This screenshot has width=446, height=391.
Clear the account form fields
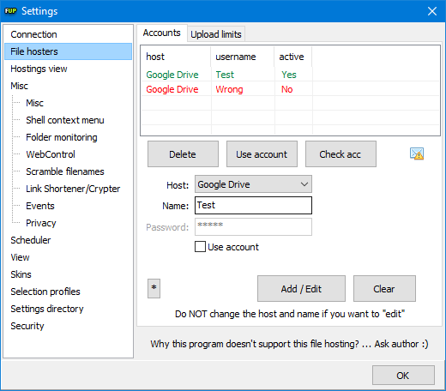point(384,289)
